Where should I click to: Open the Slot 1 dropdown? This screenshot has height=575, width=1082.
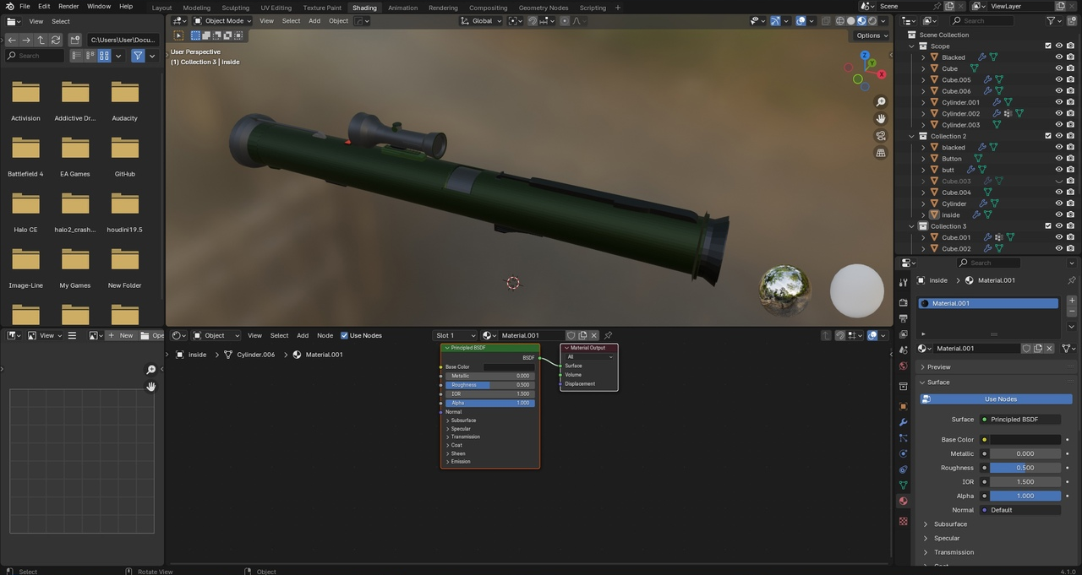pyautogui.click(x=456, y=335)
